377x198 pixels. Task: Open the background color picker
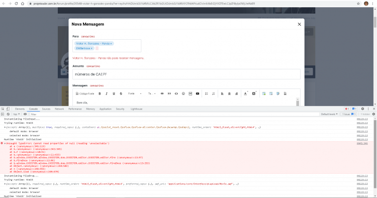[254, 93]
